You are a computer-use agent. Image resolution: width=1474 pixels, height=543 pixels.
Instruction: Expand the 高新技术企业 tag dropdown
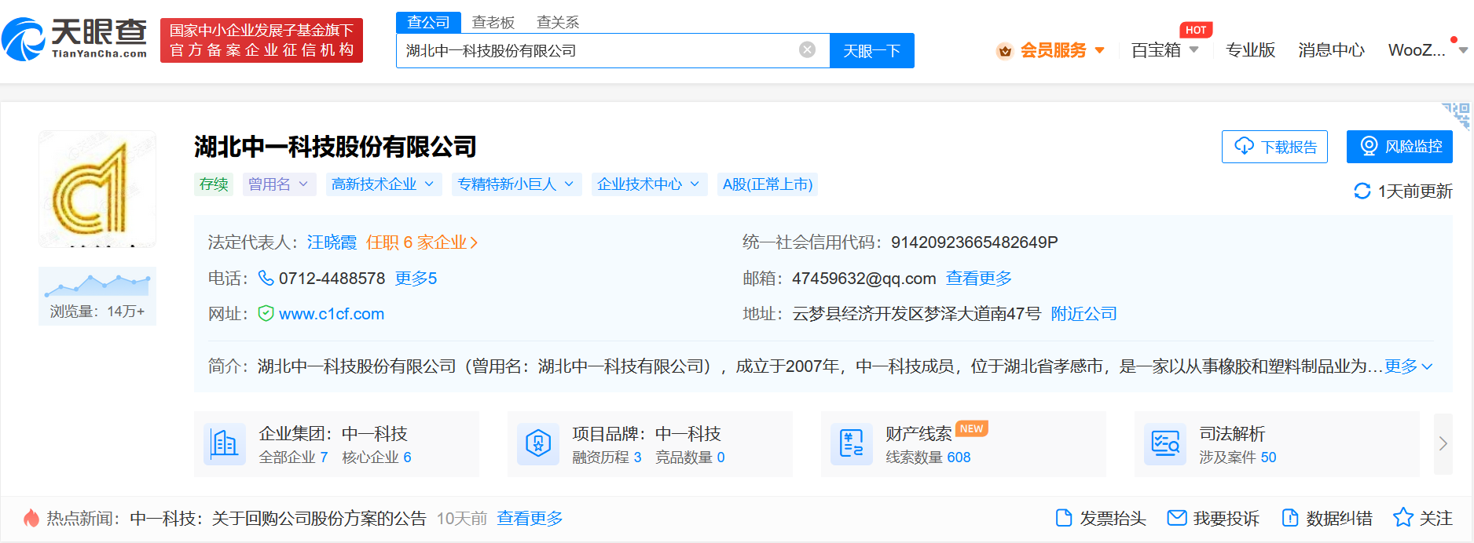pos(383,184)
